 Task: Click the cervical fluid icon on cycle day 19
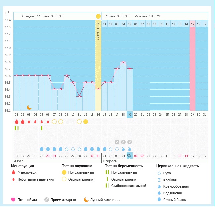pyautogui.click(x=130, y=149)
